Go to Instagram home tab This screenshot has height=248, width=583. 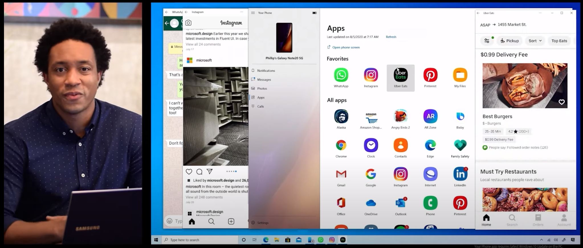coord(192,221)
